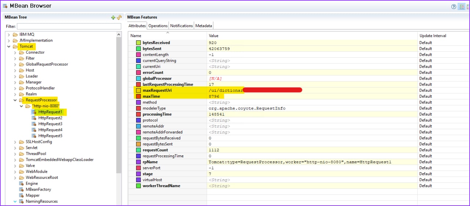Collapse the NamingResources node
This screenshot has width=470, height=206.
point(15,201)
